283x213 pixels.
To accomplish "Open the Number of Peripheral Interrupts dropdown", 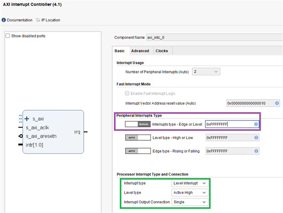I will click(206, 72).
